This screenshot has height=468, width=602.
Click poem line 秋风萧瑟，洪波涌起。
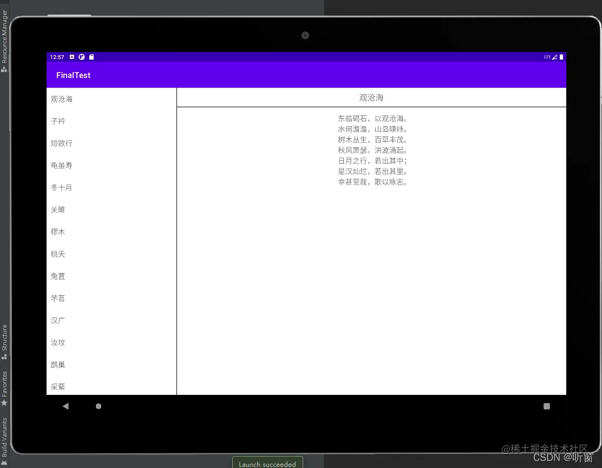pos(372,150)
